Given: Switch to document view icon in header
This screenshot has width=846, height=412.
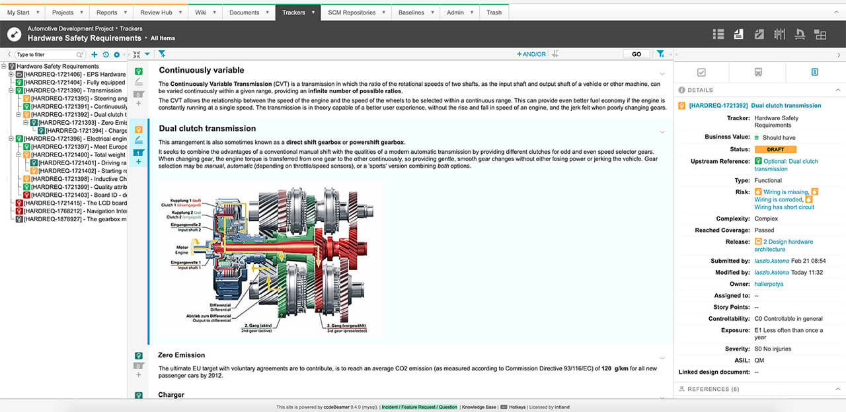Looking at the screenshot, I should (x=739, y=34).
